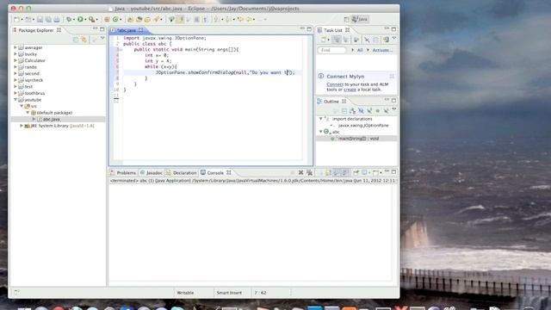Collapse import declarations in the Outline
The height and width of the screenshot is (310, 551).
click(x=320, y=119)
